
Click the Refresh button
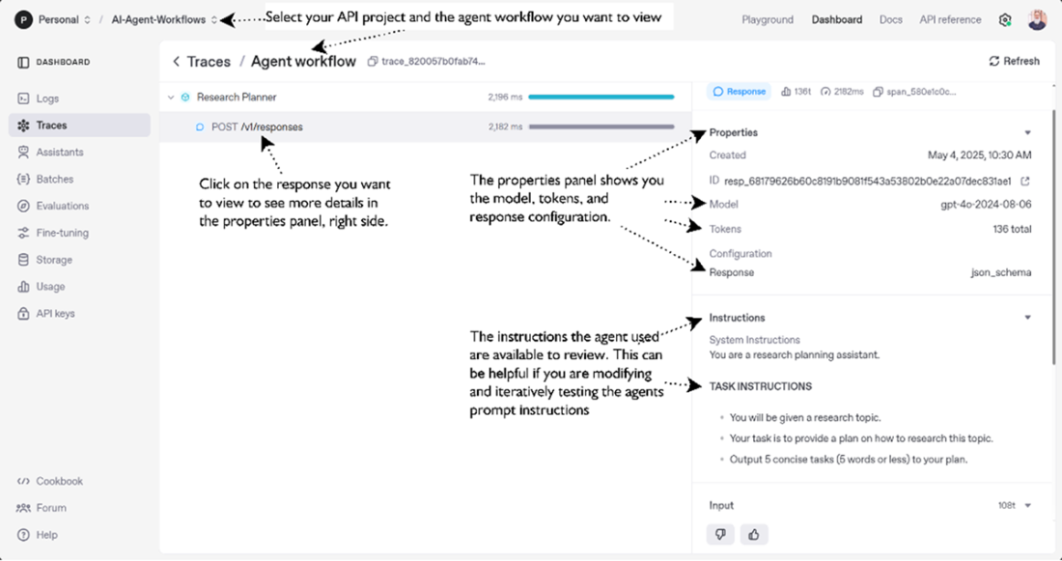(x=1014, y=61)
